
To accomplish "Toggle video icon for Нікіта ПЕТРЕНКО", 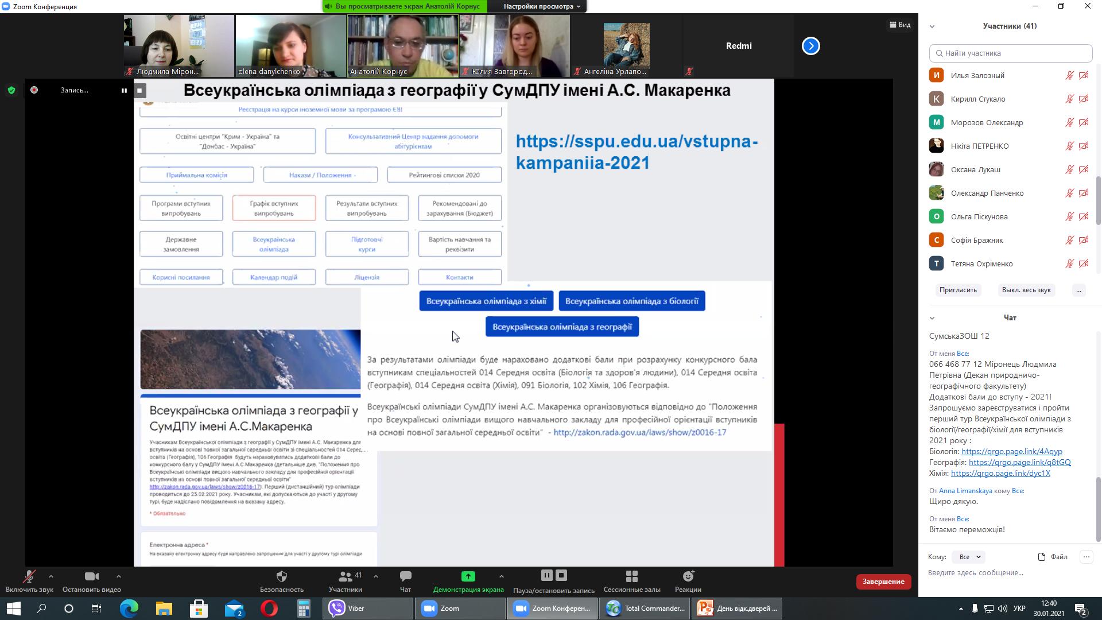I will point(1084,146).
